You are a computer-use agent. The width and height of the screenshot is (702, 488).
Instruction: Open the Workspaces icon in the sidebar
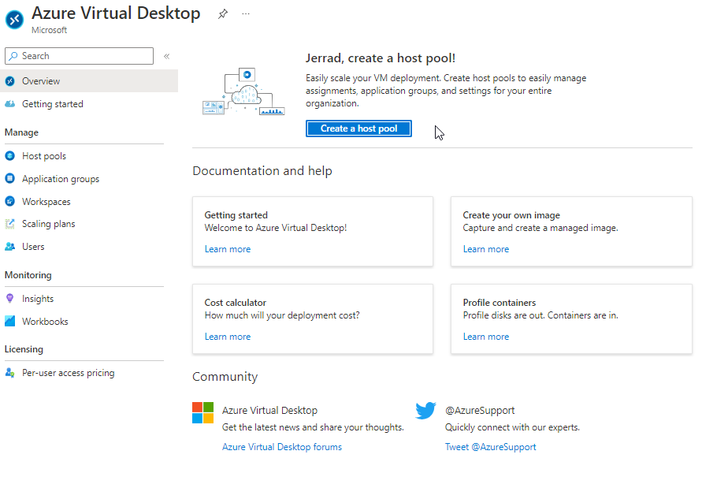point(10,202)
